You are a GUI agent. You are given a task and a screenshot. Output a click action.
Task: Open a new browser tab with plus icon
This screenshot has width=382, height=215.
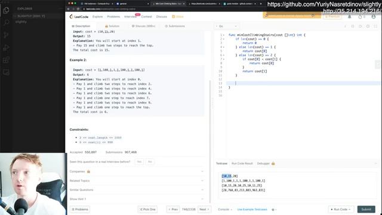pyautogui.click(x=261, y=4)
